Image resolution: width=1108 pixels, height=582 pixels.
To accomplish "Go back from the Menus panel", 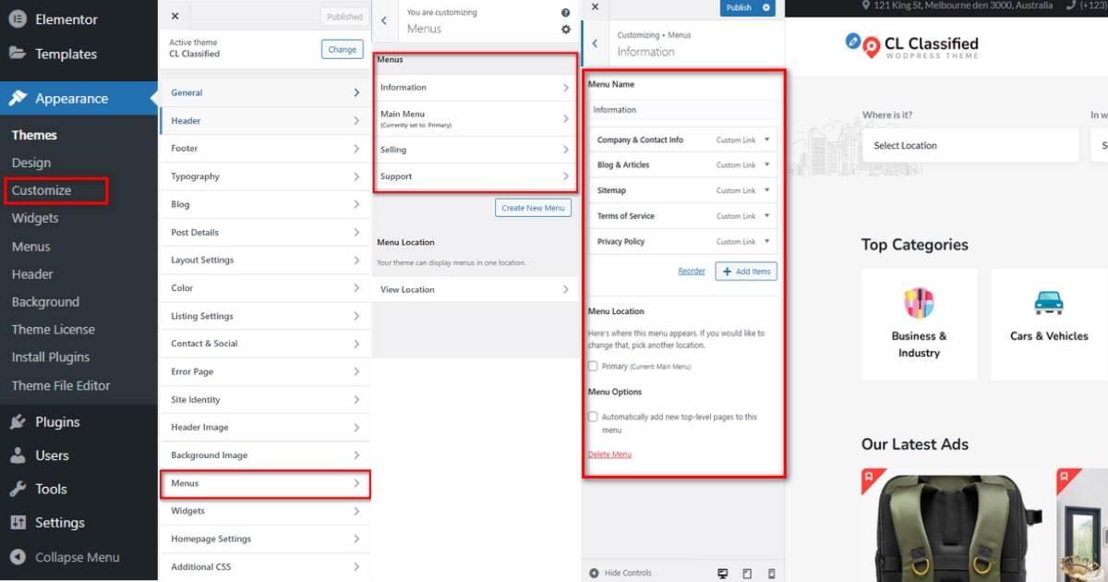I will tap(384, 20).
